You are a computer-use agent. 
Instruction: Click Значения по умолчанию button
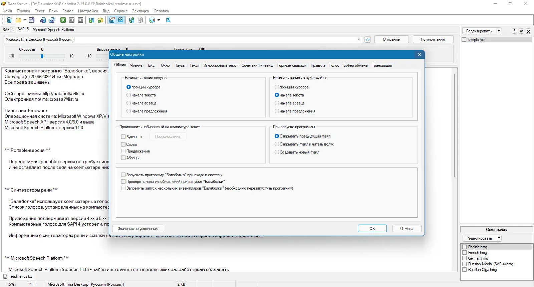(138, 229)
